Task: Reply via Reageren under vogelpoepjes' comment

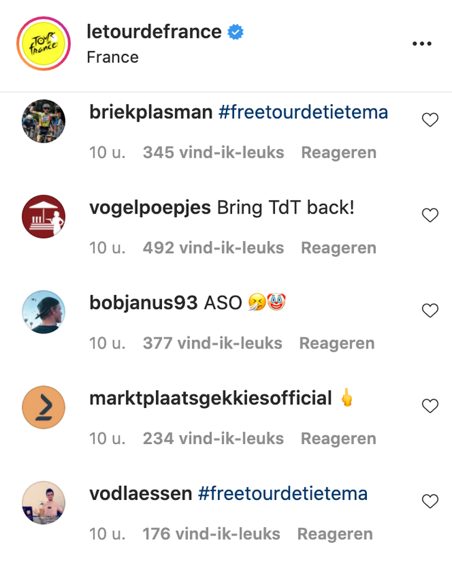Action: point(338,248)
